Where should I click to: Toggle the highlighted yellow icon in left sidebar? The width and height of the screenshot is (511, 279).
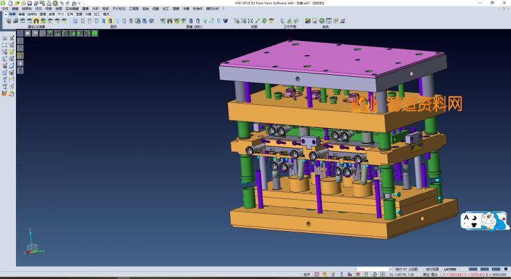(x=20, y=56)
